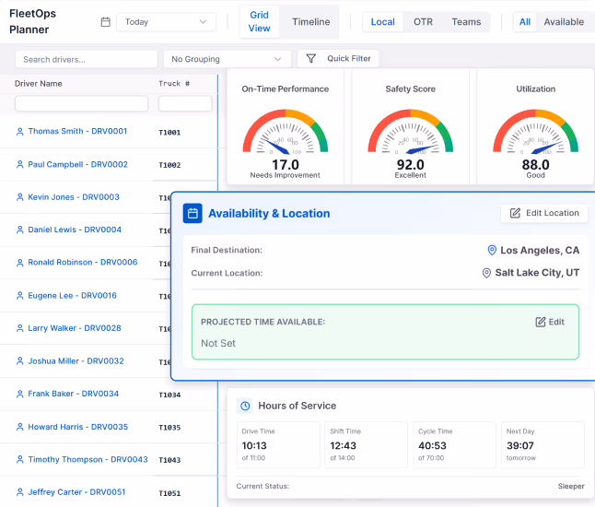
Task: Click the funnel filter icon
Action: (x=310, y=58)
